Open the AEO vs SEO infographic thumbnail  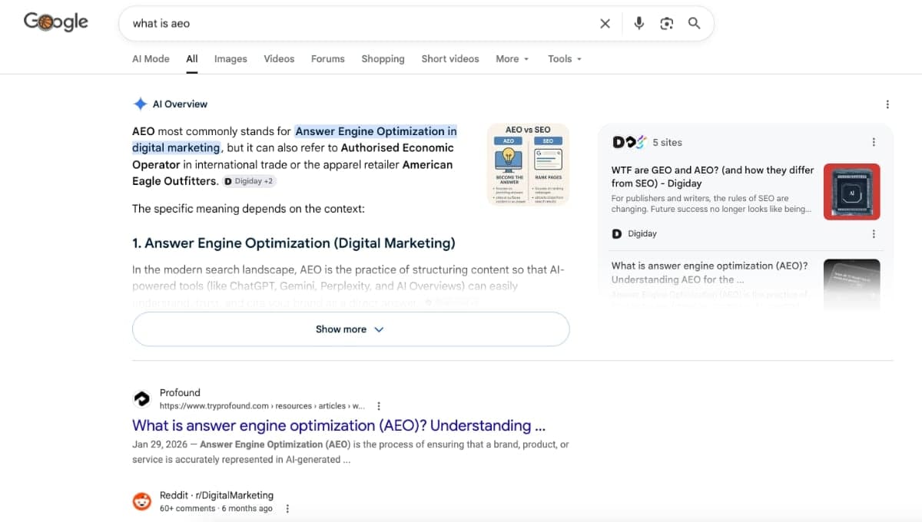pyautogui.click(x=528, y=164)
